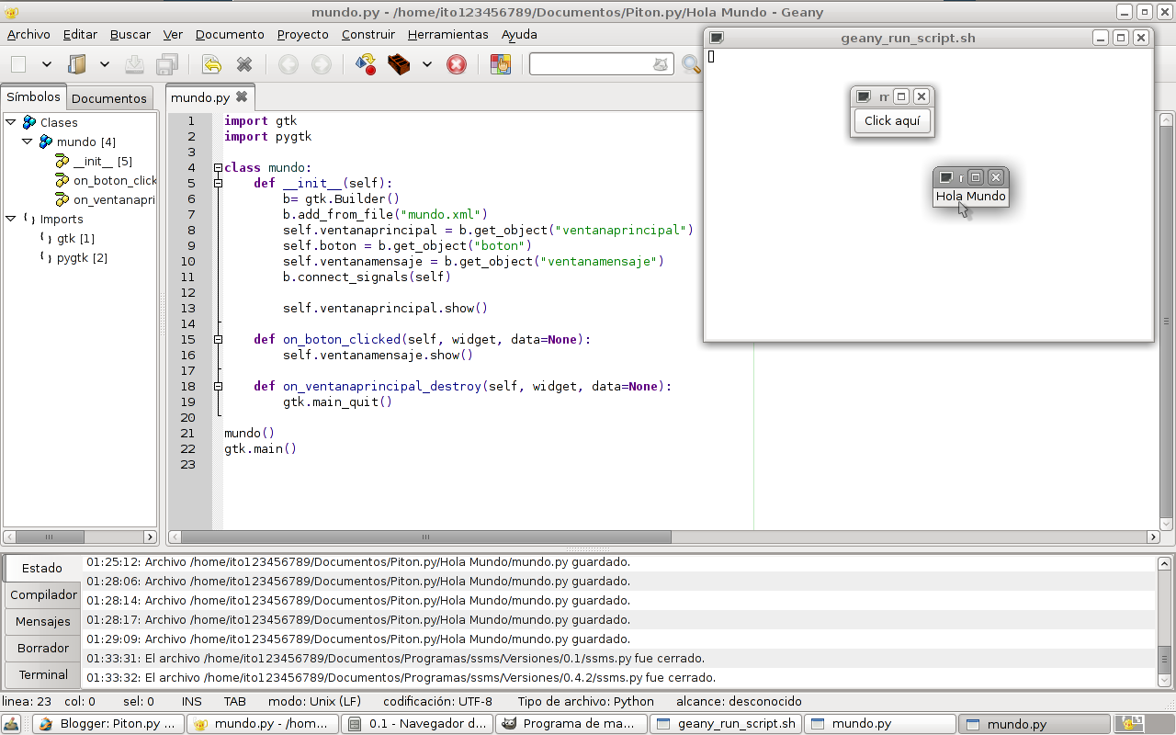This screenshot has width=1176, height=735.
Task: Compile the current file using the toolbar icon
Action: click(366, 64)
